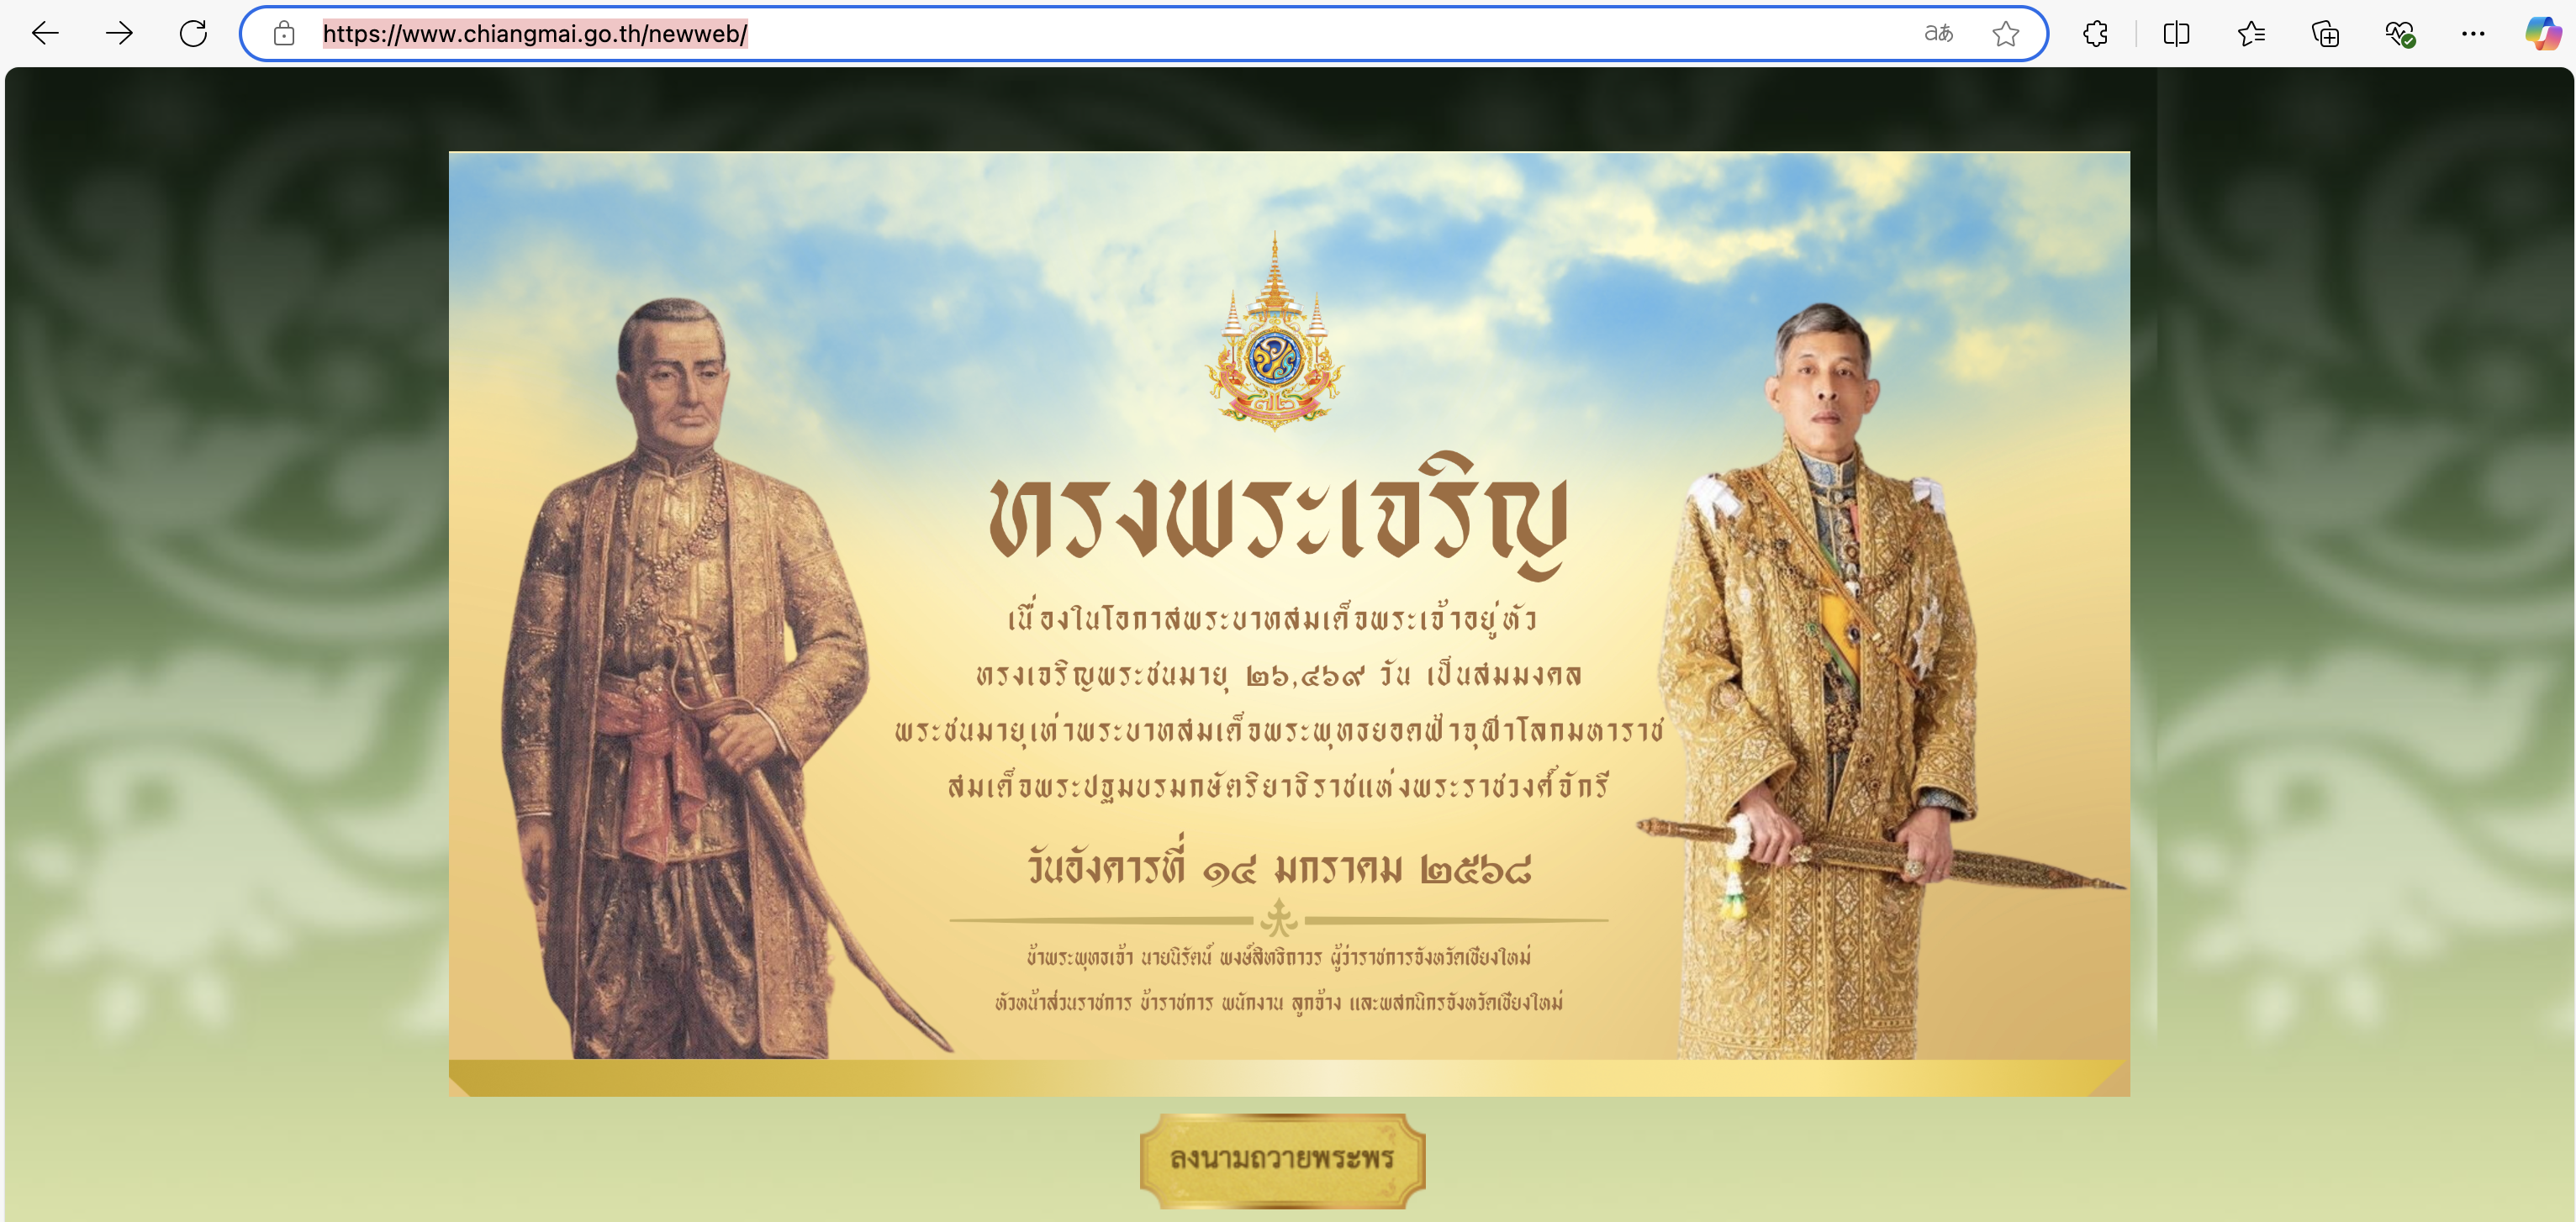View site information via lock icon
The image size is (2576, 1222).
pyautogui.click(x=284, y=34)
